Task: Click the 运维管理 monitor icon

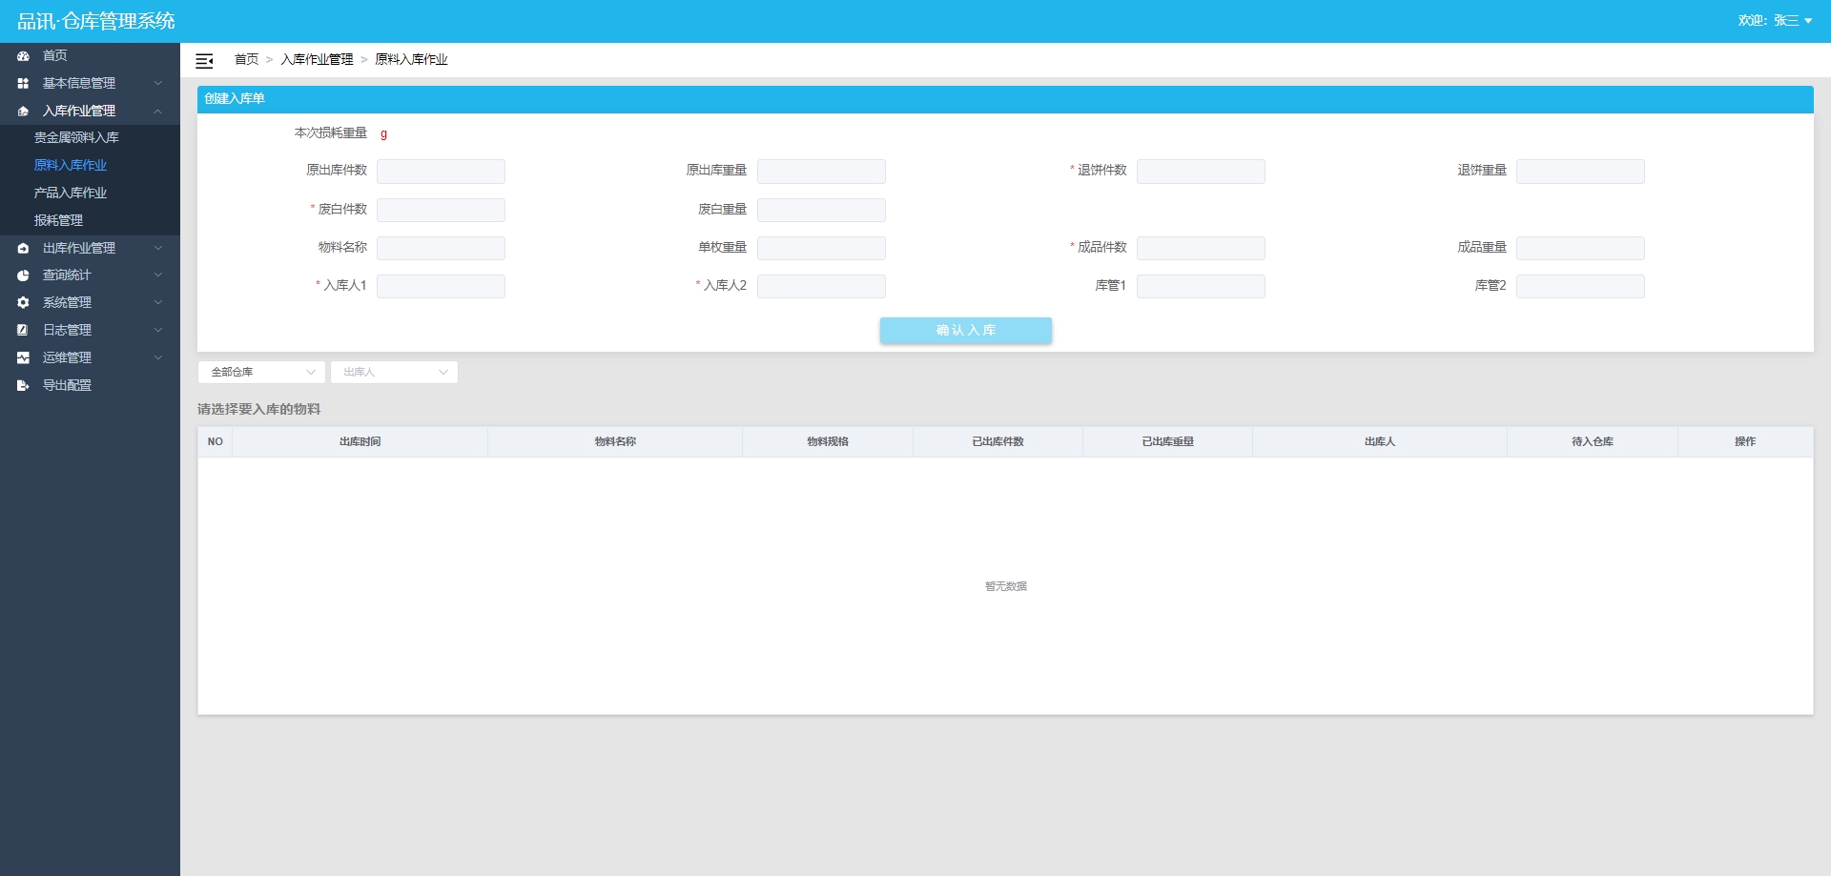Action: 23,357
